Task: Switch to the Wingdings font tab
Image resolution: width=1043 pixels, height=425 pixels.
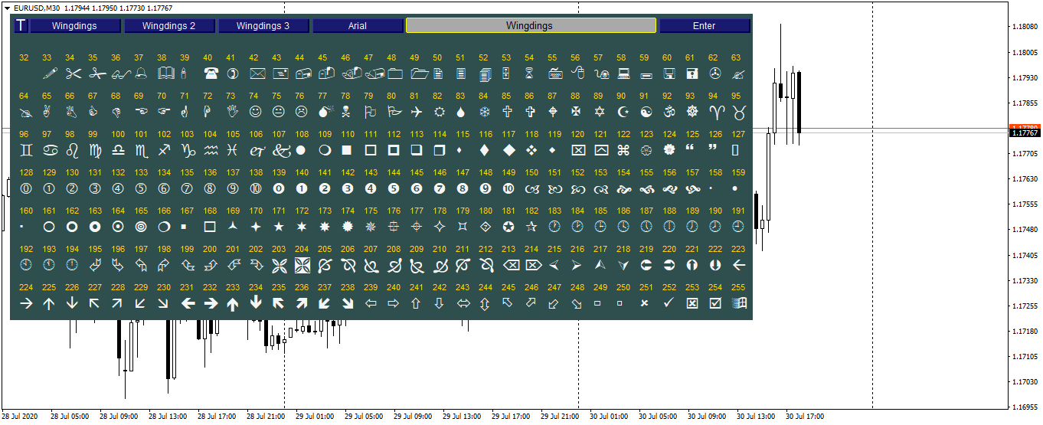Action: point(74,26)
